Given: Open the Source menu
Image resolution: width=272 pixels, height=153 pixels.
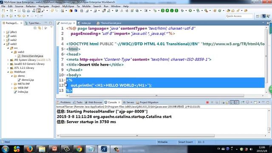Looking at the screenshot, I should 19,6.
